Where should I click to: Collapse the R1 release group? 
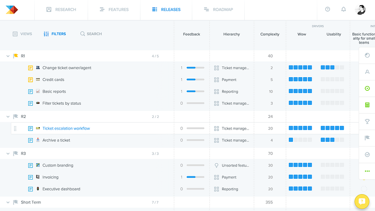pos(8,56)
